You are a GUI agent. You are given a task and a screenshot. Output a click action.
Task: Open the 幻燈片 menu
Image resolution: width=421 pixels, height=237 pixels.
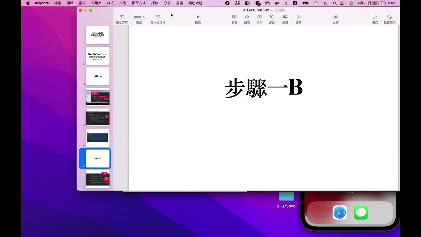coord(96,3)
